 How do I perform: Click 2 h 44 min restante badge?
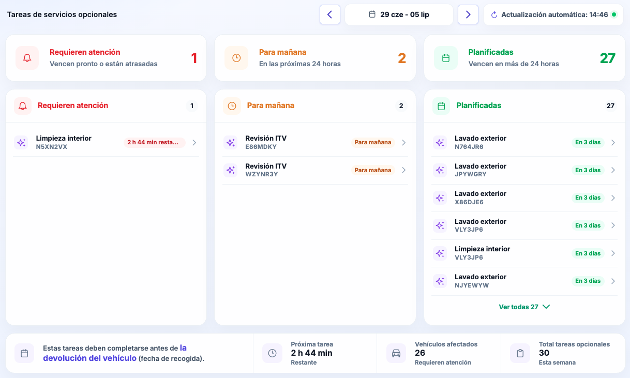pyautogui.click(x=154, y=143)
